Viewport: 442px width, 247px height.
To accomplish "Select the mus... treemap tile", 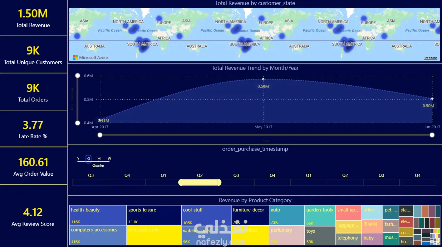I will click(x=391, y=239).
